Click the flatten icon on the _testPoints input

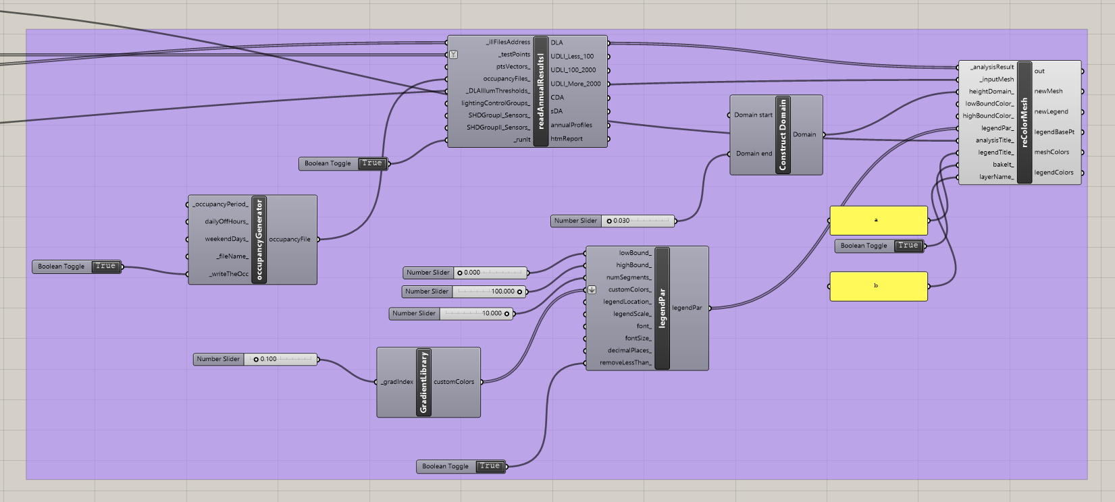coord(454,55)
